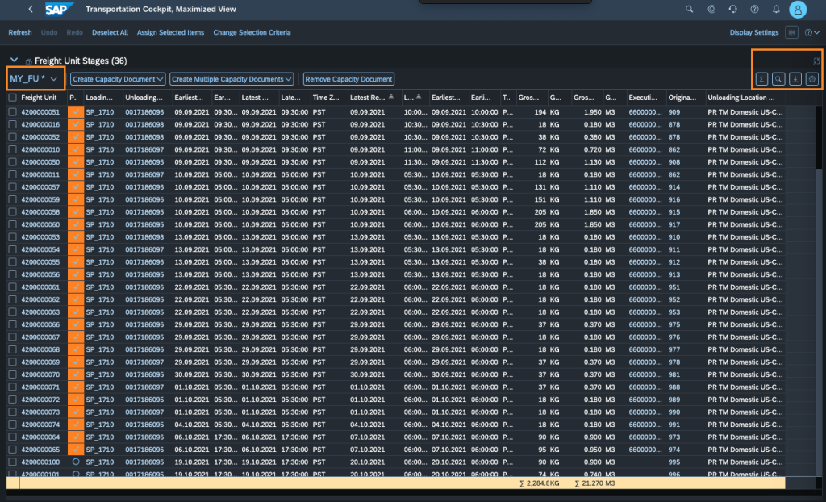The image size is (826, 502).
Task: Click the SAP logo
Action: point(59,9)
